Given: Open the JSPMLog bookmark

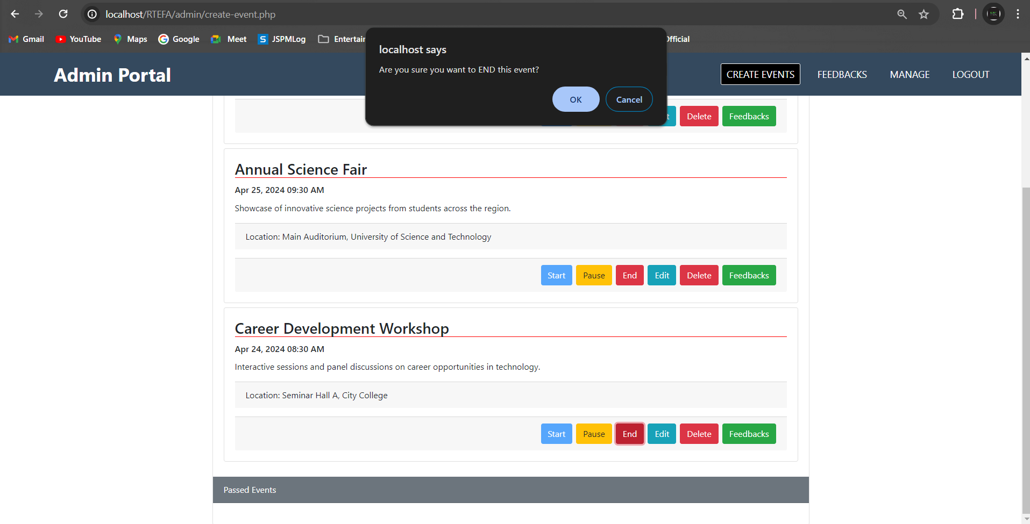Looking at the screenshot, I should 282,39.
